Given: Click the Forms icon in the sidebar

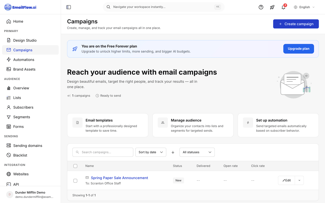Looking at the screenshot, I should tap(9, 127).
